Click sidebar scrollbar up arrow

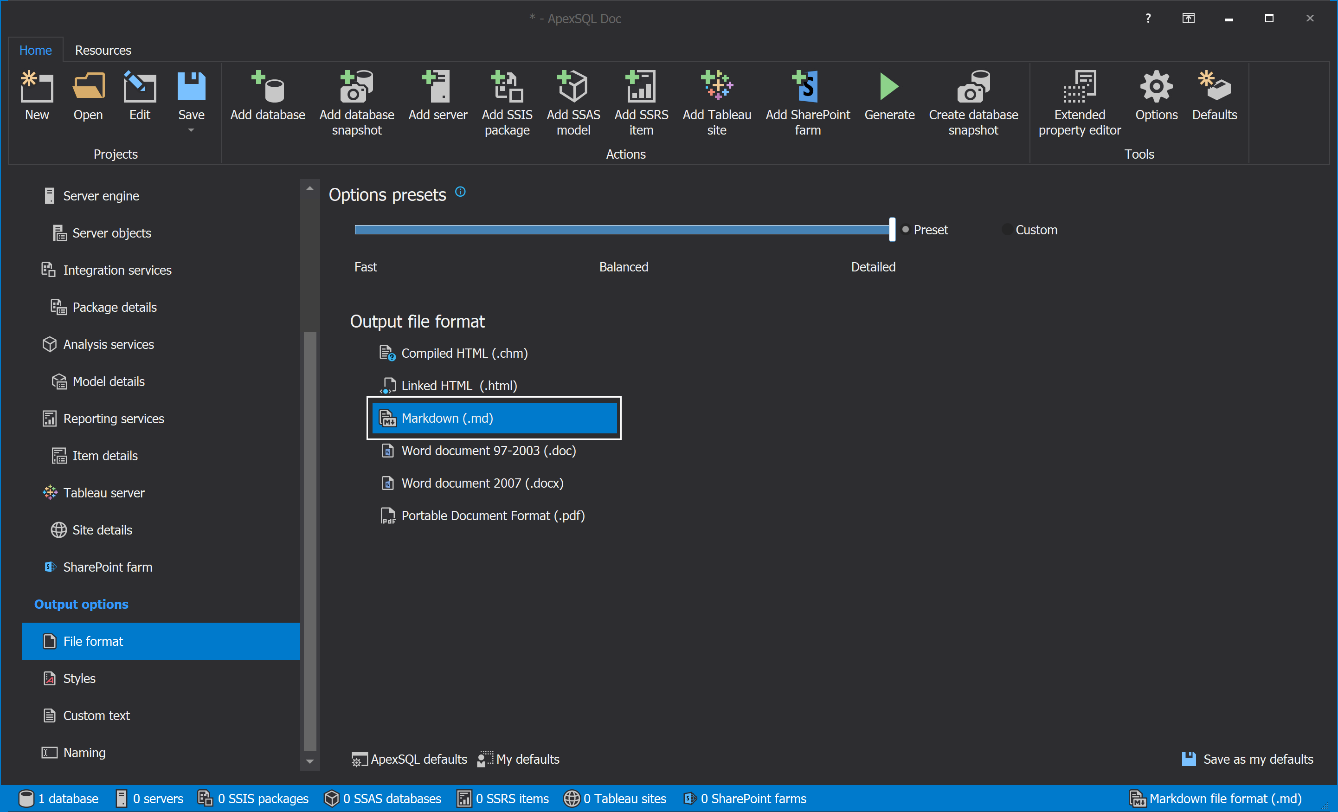click(309, 188)
